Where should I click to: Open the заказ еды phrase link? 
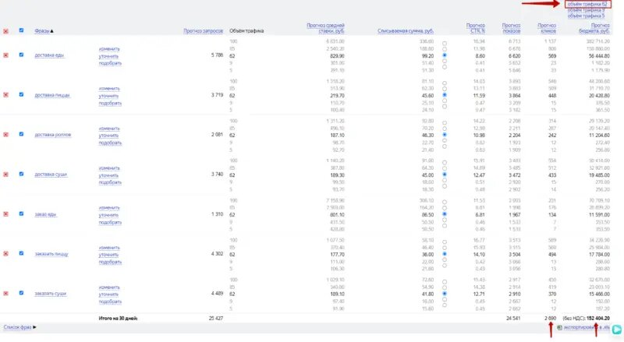tap(46, 214)
